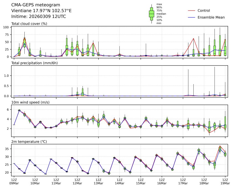The width and height of the screenshot is (233, 188).
Task: Click the red Control legend line
Action: [x=192, y=11]
